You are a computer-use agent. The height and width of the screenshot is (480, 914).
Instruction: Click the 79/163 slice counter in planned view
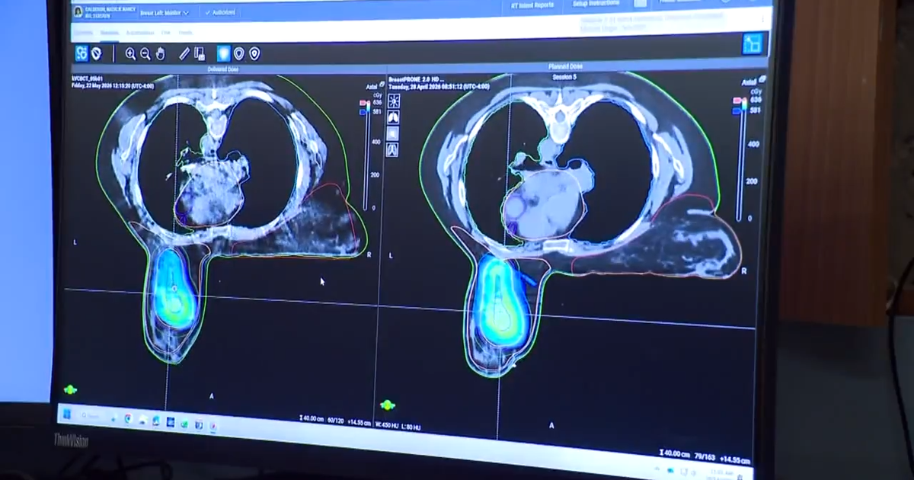[x=705, y=456]
